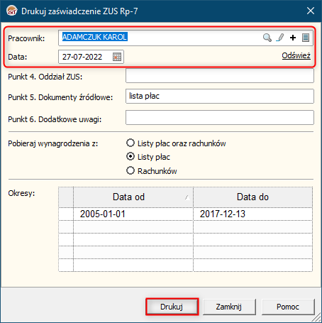Click the Dokumenty źródłowe field with lista płac

[220, 97]
